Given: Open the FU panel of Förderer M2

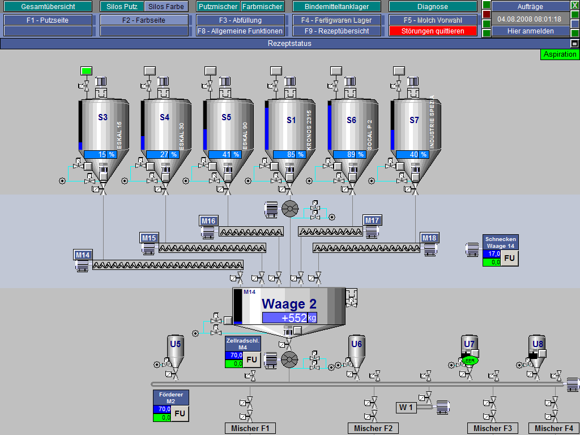Looking at the screenshot, I should pyautogui.click(x=180, y=413).
